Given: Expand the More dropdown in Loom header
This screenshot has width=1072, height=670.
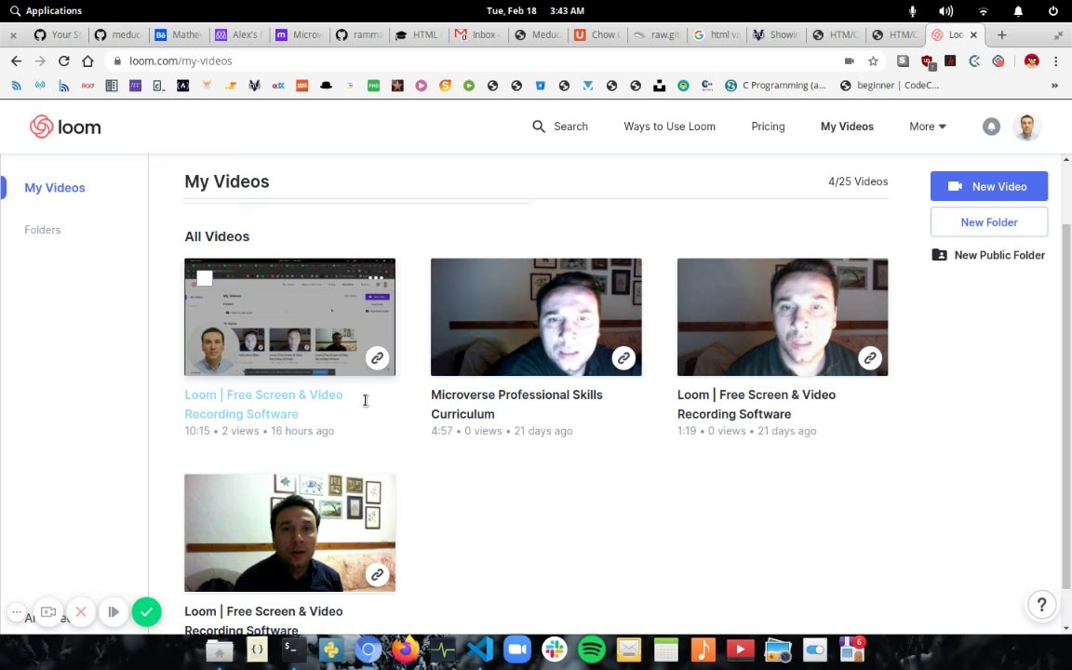Looking at the screenshot, I should click(x=928, y=127).
